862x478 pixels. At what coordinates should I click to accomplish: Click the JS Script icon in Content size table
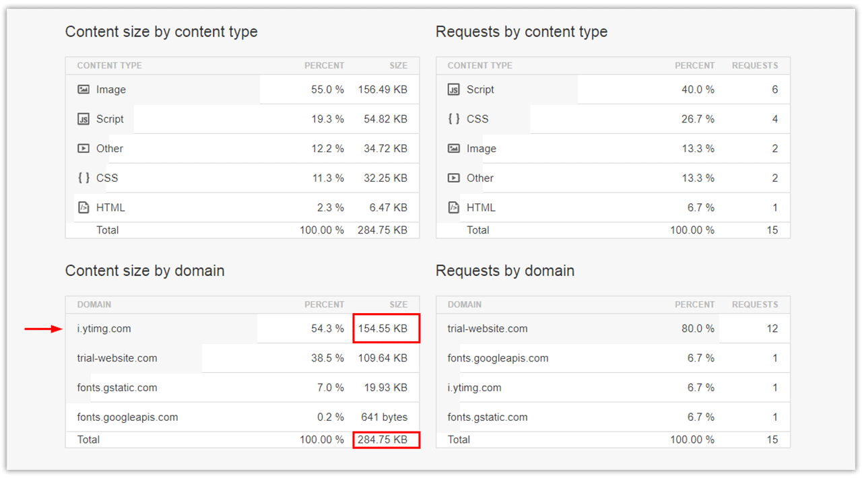coord(84,118)
